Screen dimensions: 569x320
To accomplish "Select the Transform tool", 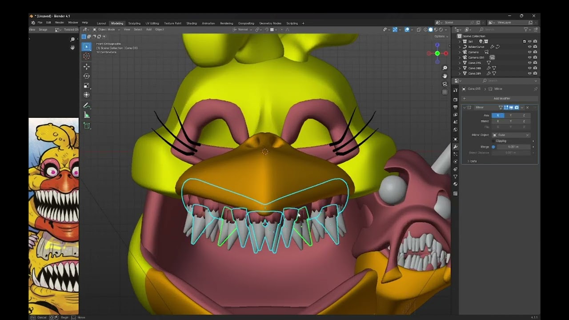I will click(87, 95).
